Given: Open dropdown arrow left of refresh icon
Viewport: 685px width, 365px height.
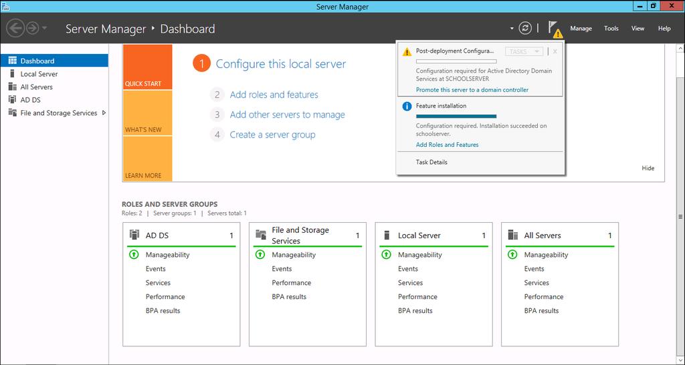Looking at the screenshot, I should click(x=512, y=29).
